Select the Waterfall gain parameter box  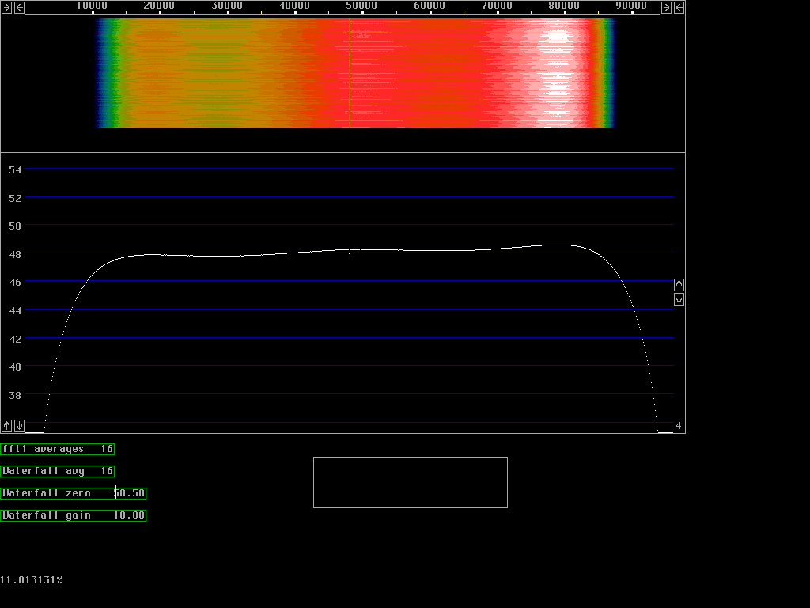click(x=74, y=515)
